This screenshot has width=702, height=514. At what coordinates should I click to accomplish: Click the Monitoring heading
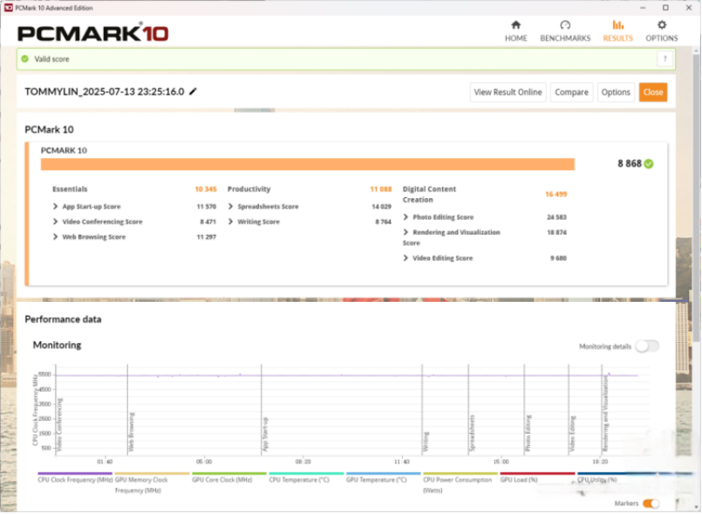[57, 345]
